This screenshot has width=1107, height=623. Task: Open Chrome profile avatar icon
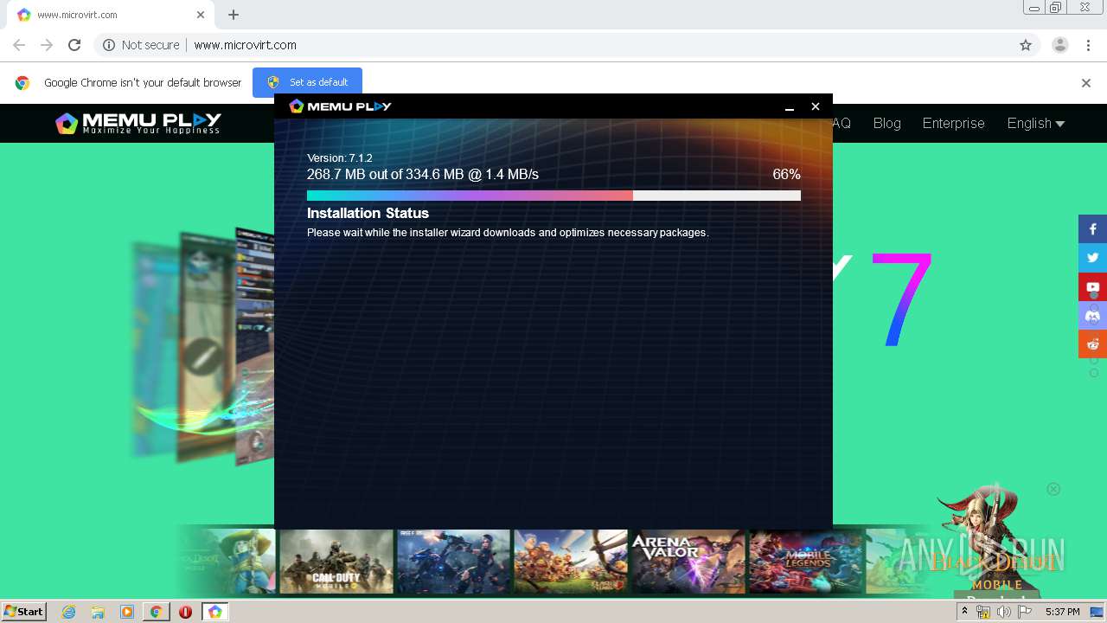pos(1059,45)
